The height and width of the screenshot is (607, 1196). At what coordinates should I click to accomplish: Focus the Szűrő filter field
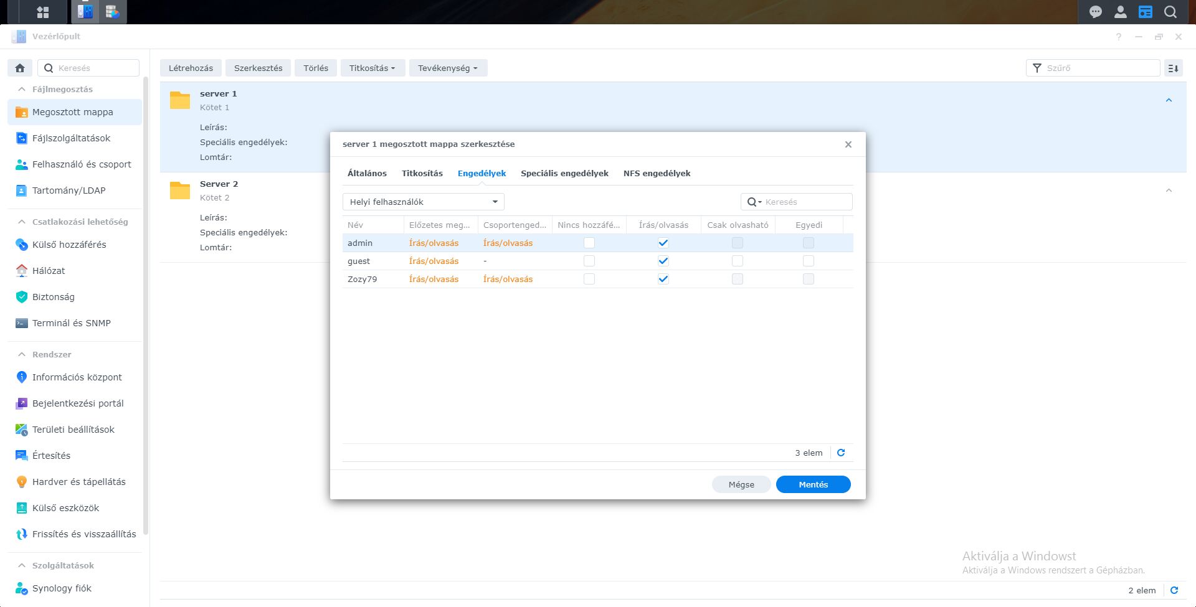[1093, 68]
